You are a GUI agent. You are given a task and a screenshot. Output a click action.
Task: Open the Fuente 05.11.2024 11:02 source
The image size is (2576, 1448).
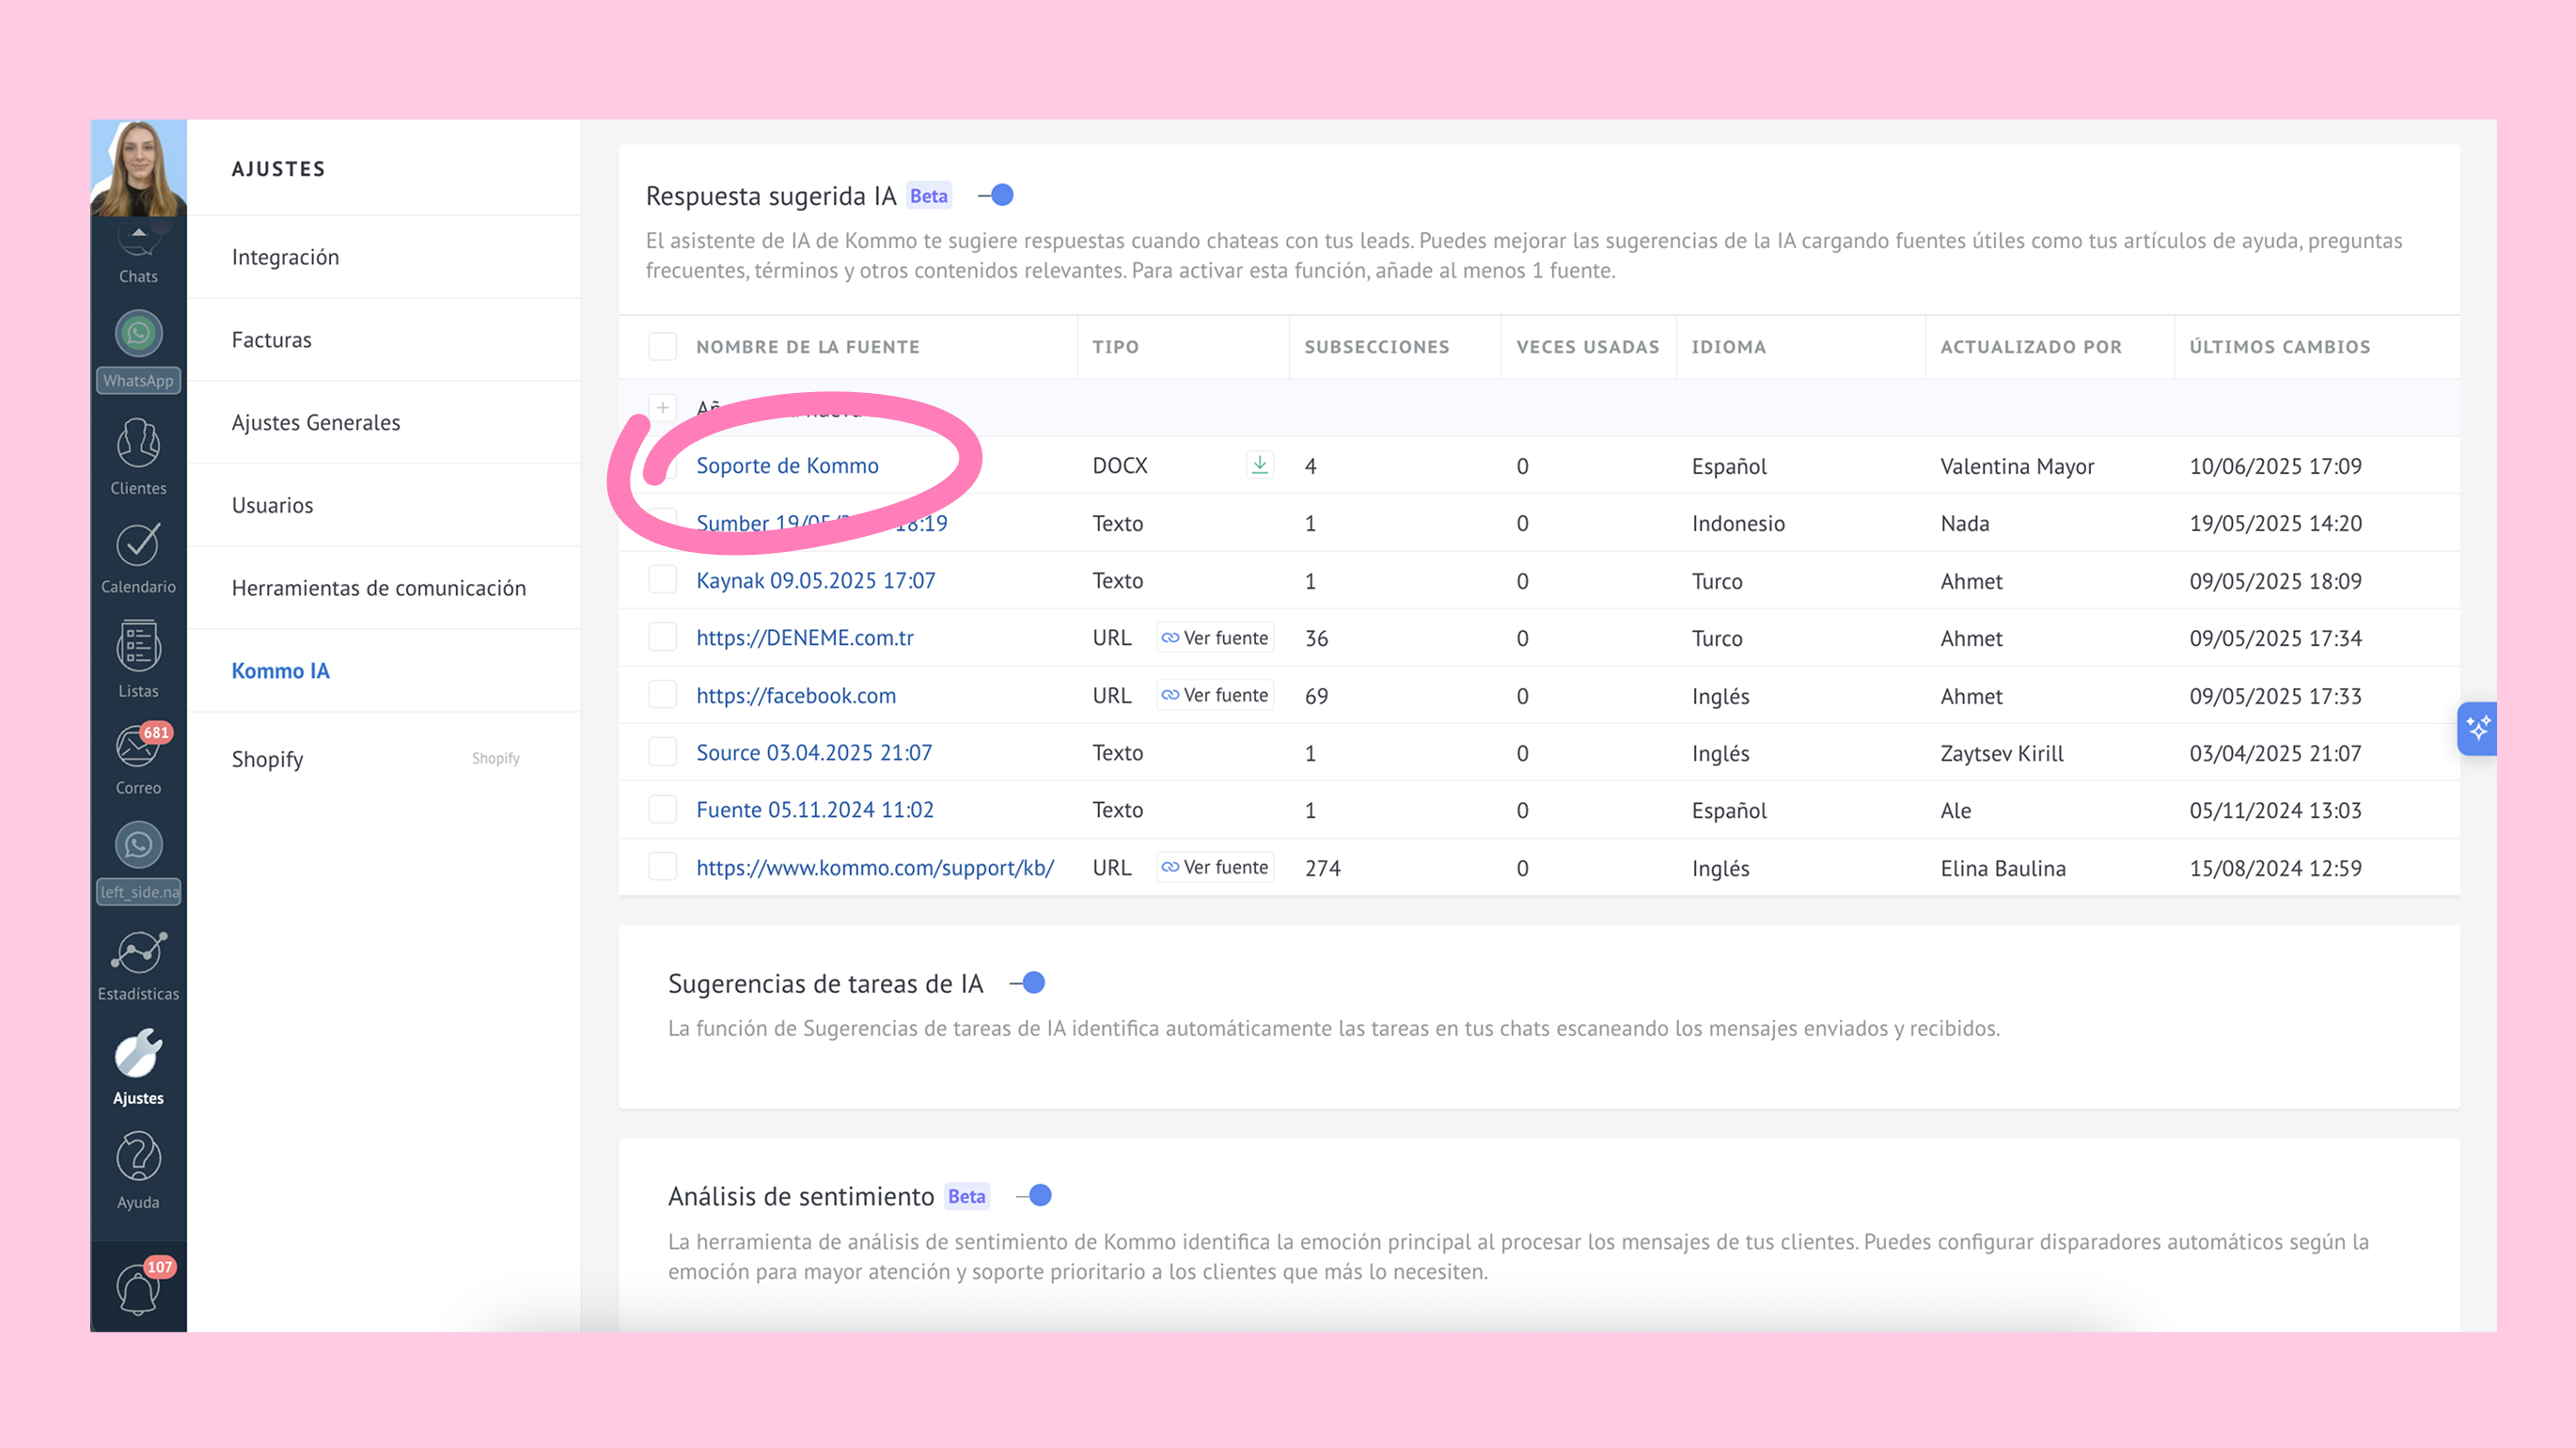[814, 809]
